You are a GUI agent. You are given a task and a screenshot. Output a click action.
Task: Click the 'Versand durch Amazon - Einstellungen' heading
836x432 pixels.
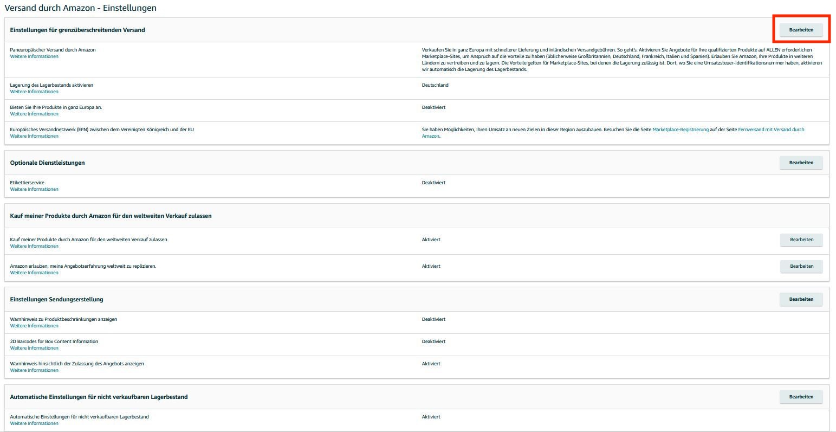tap(80, 8)
